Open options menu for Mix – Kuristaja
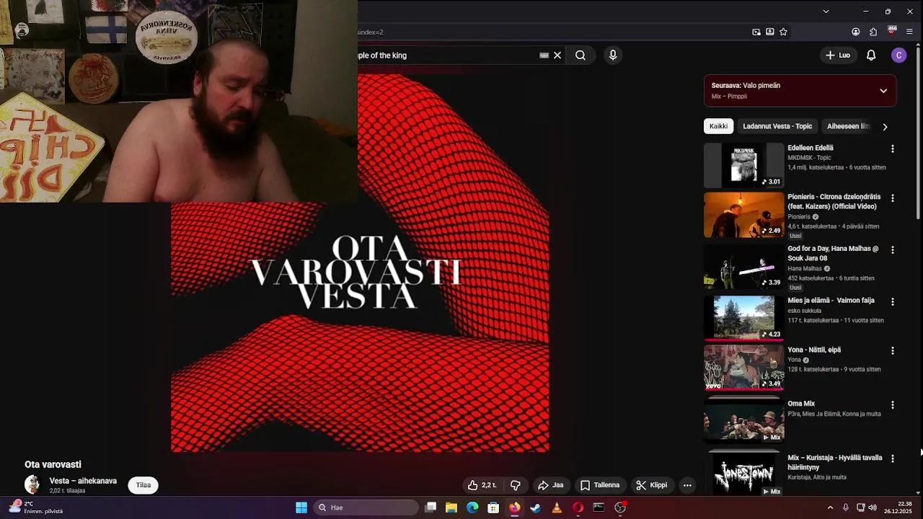The image size is (923, 519). coord(893,458)
